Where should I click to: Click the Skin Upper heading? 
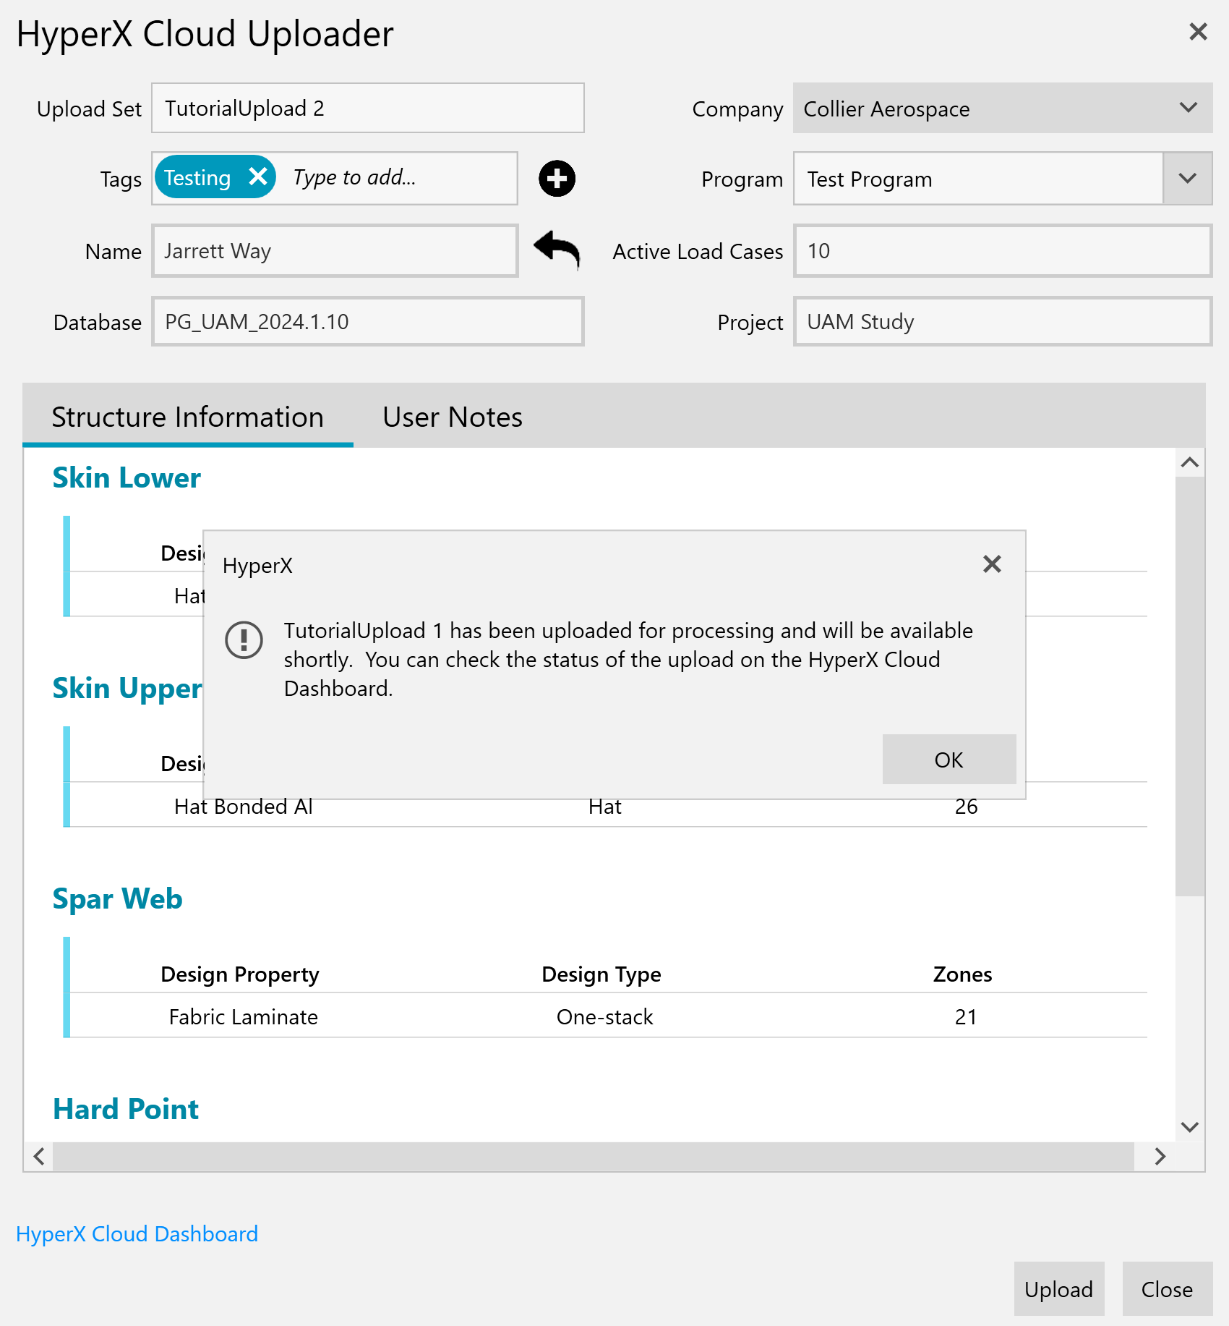coord(127,689)
